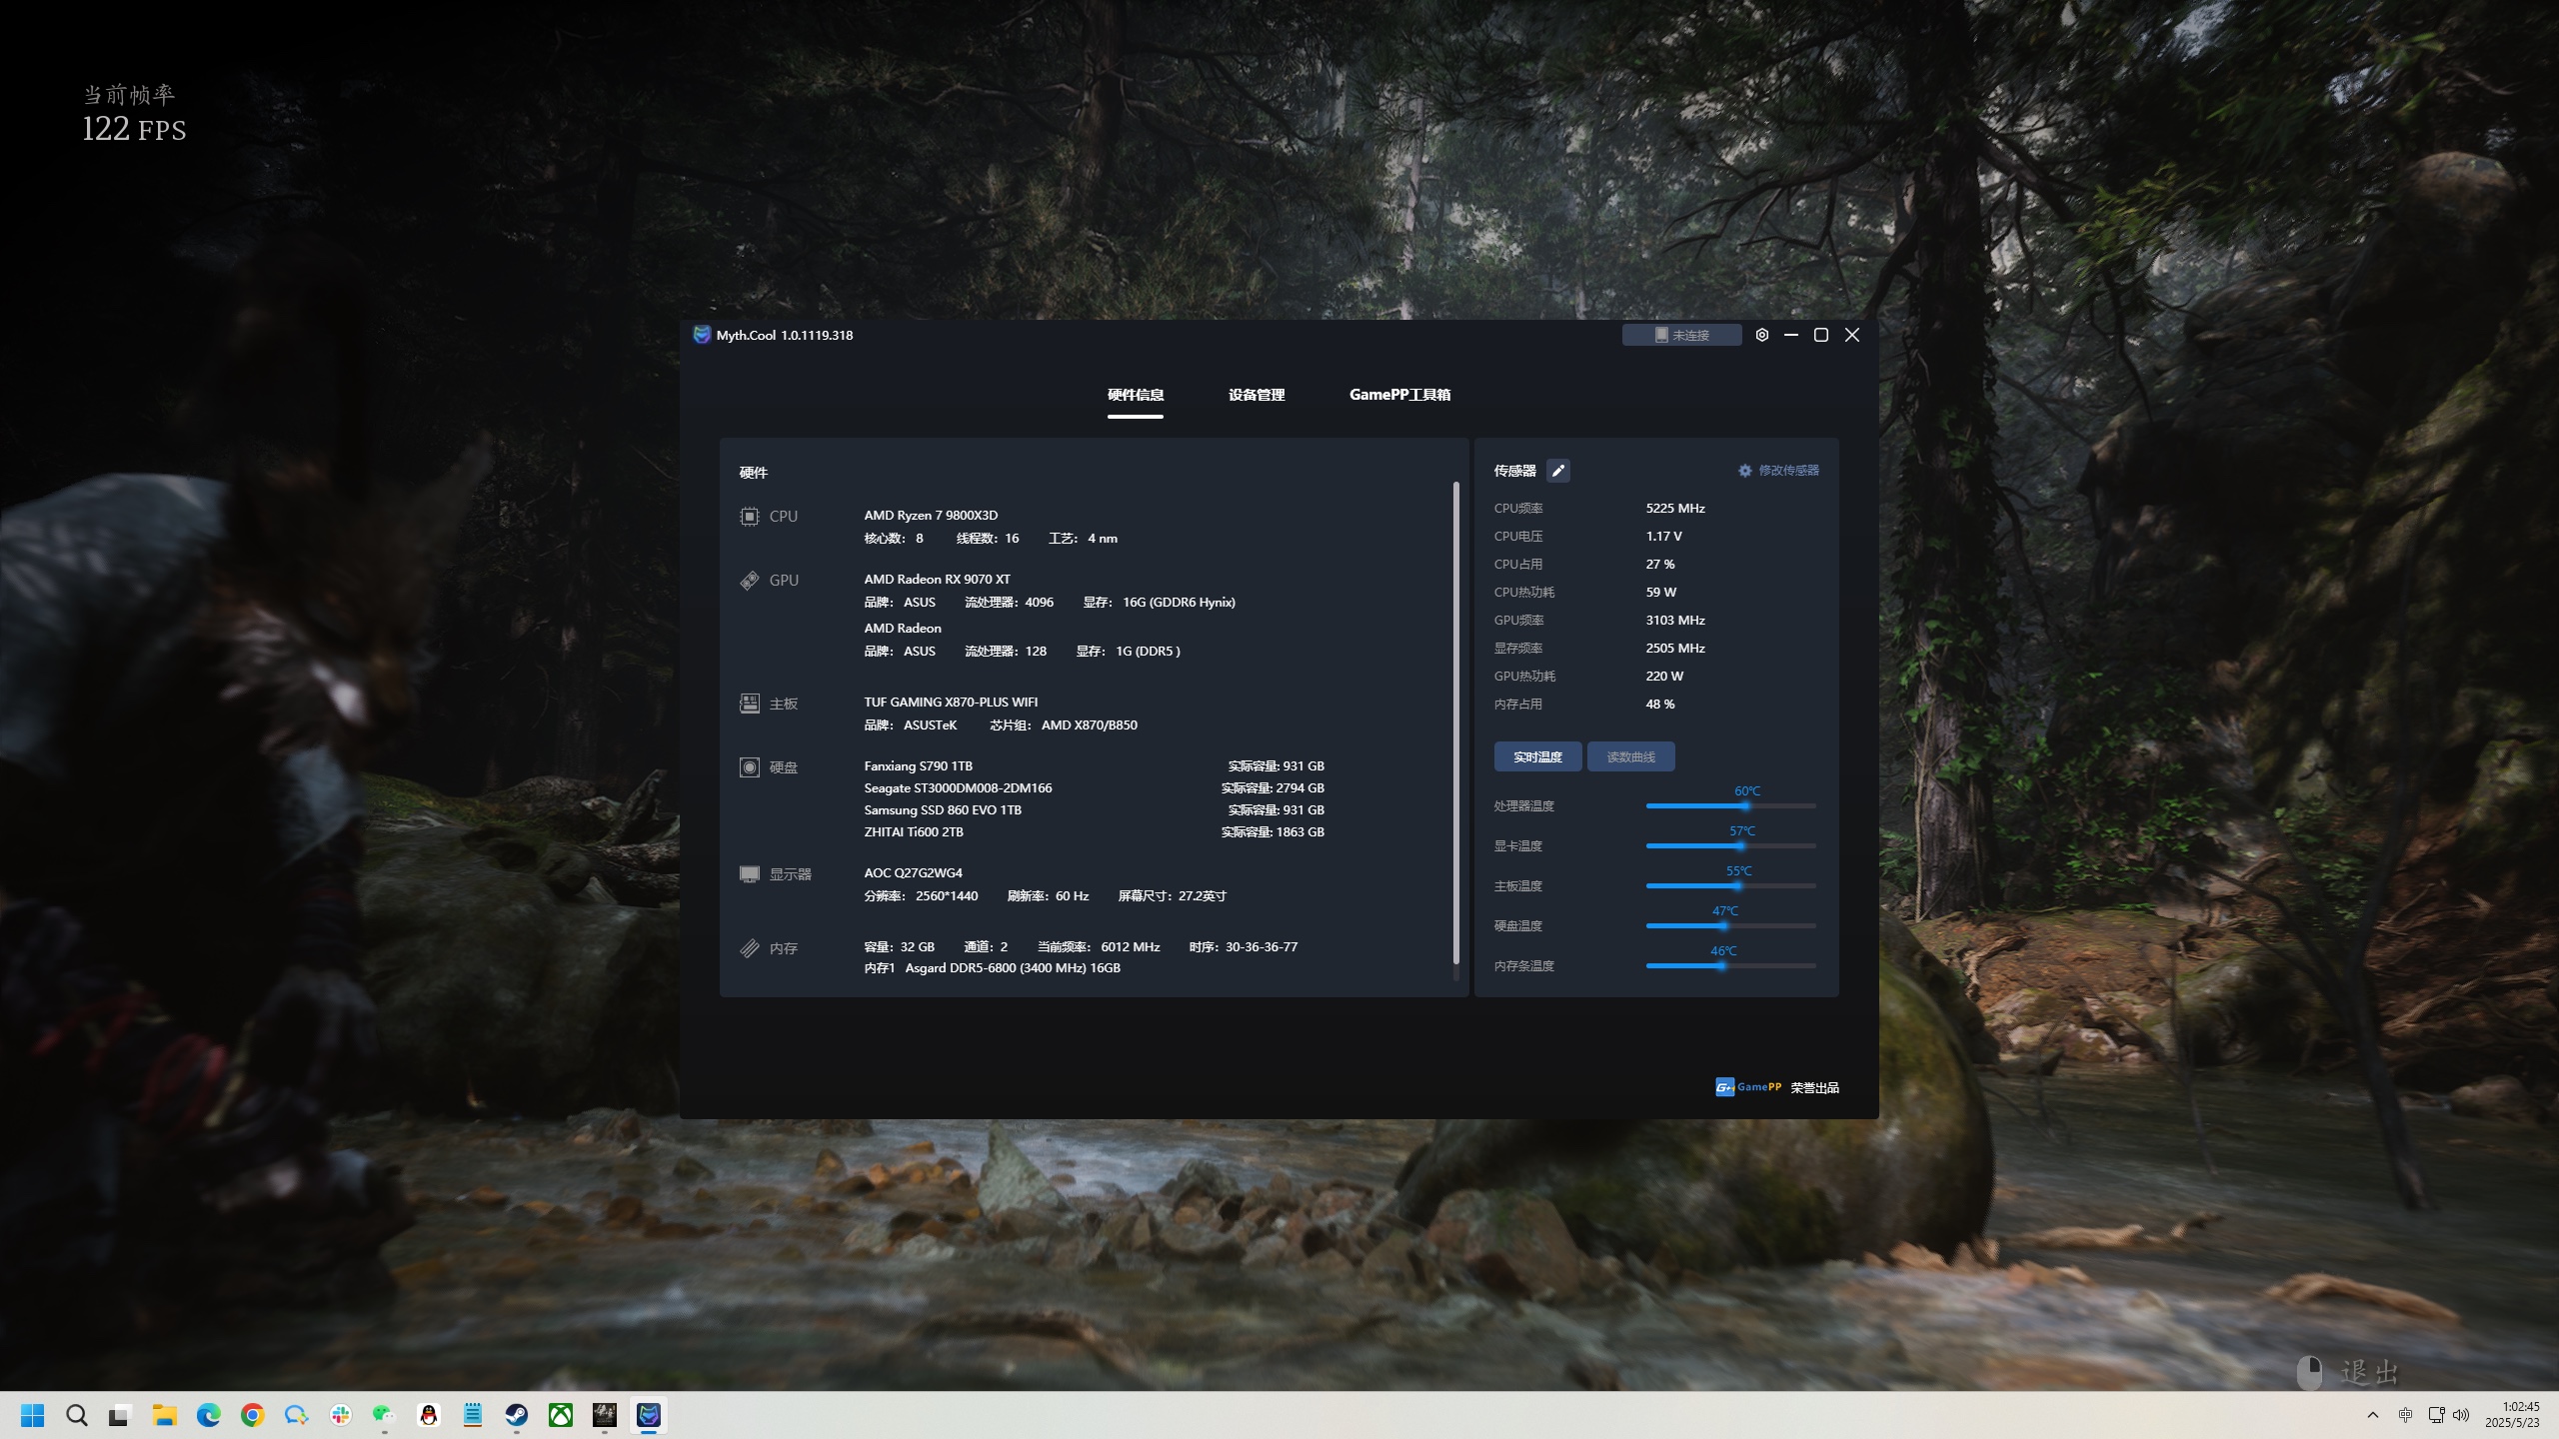The height and width of the screenshot is (1439, 2559).
Task: Click the pencil edit icon beside 传感器
Action: coord(1557,471)
